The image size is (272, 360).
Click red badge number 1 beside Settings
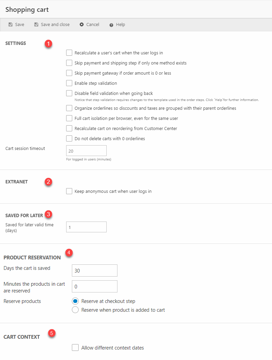49,44
